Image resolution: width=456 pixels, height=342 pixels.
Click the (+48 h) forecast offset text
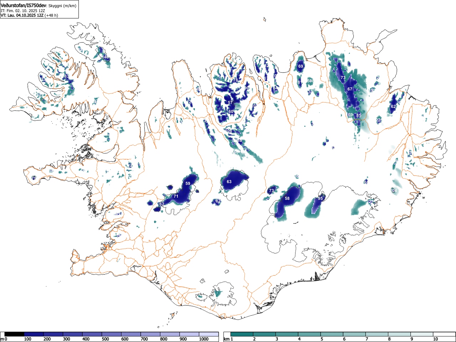pos(51,15)
